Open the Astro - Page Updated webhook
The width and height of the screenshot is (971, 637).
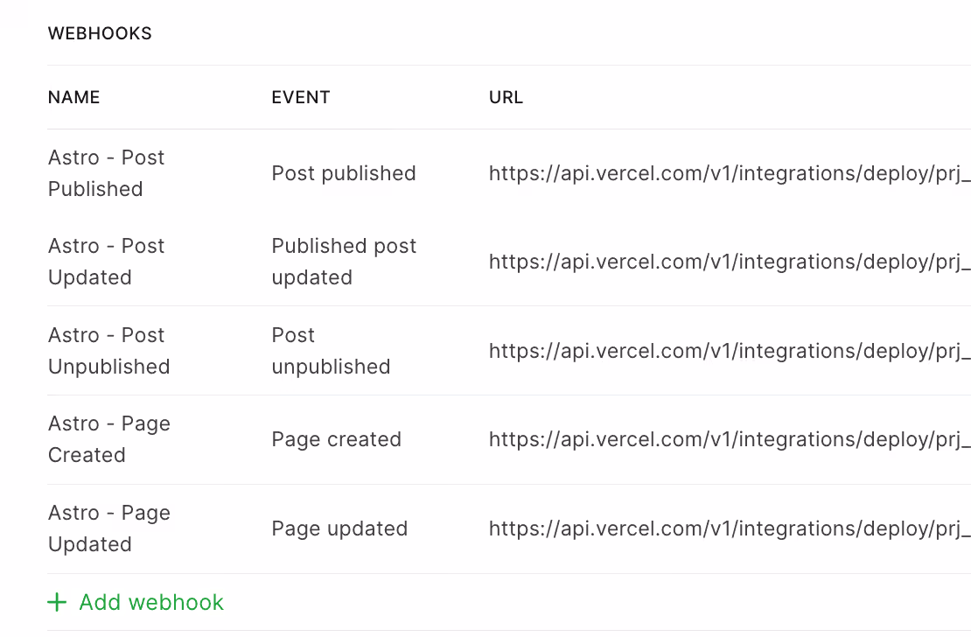click(109, 528)
